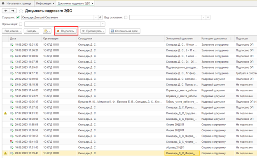Select the row dated 13.07.2023 14:07:36
The height and width of the screenshot is (158, 257).
[x=129, y=62]
